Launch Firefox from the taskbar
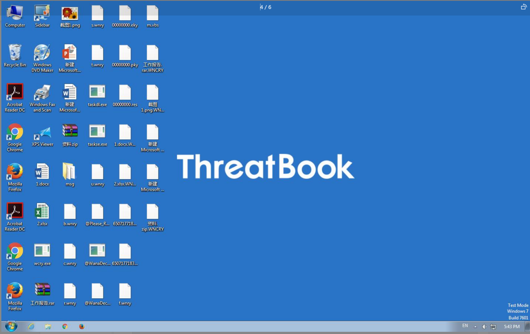 pos(82,326)
